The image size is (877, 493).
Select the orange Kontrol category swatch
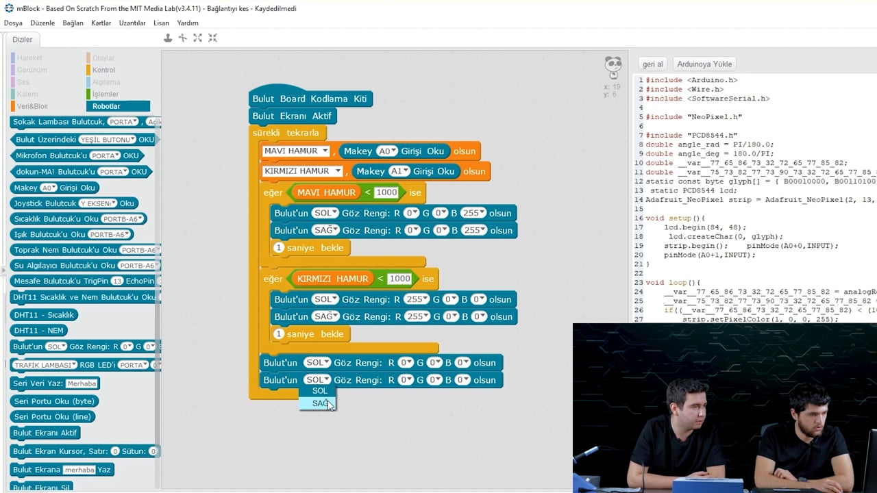click(88, 70)
